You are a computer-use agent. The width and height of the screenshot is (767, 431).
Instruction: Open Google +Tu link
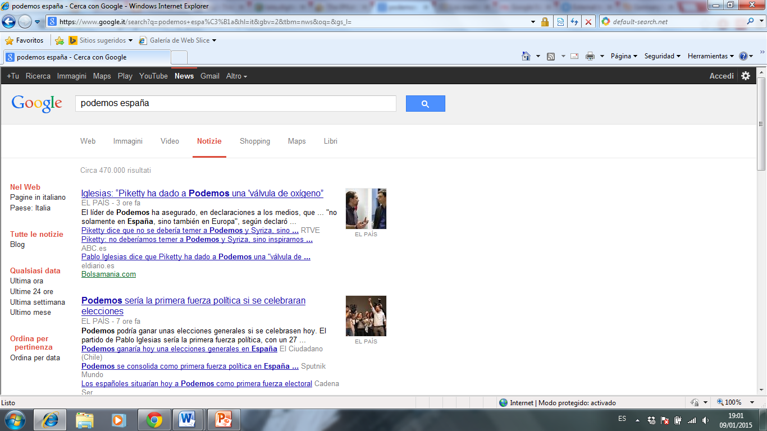[13, 76]
